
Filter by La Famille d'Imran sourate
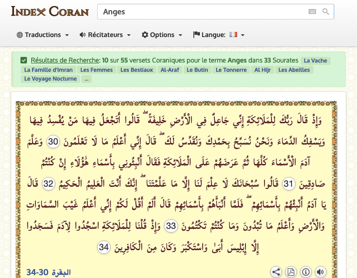point(48,69)
